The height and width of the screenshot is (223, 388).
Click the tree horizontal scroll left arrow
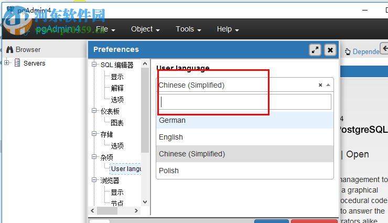pos(93,210)
